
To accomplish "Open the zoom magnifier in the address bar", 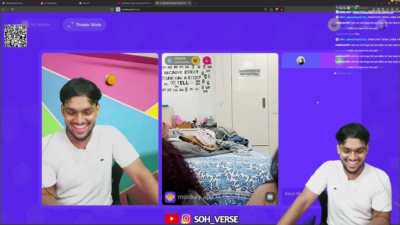I will pyautogui.click(x=266, y=9).
